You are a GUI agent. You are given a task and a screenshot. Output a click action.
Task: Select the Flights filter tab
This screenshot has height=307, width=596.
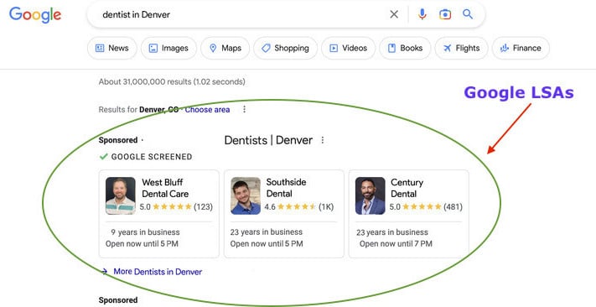coord(461,48)
